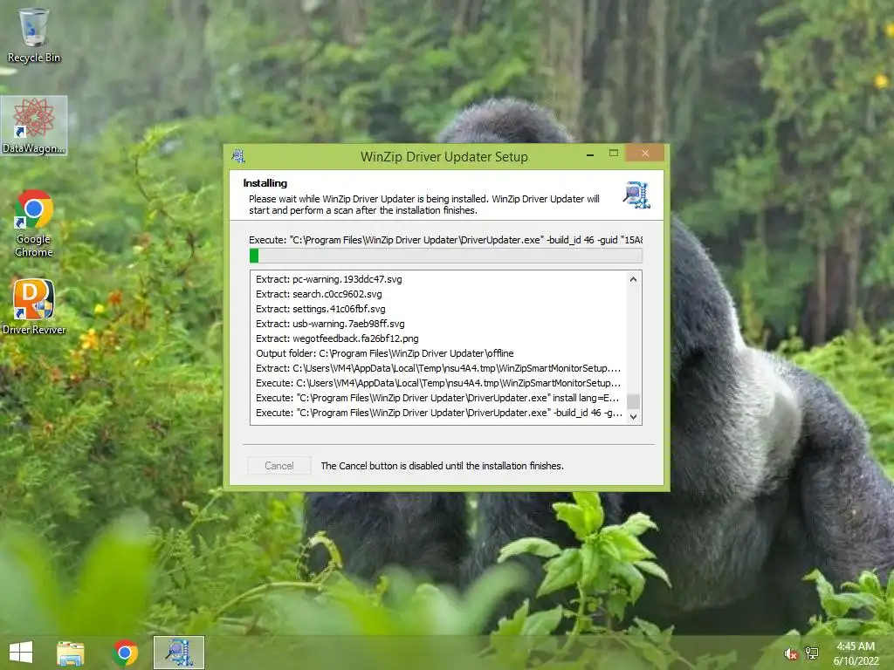Viewport: 894px width, 670px height.
Task: Select the 'install lang=E...' Execute log line
Action: [437, 398]
